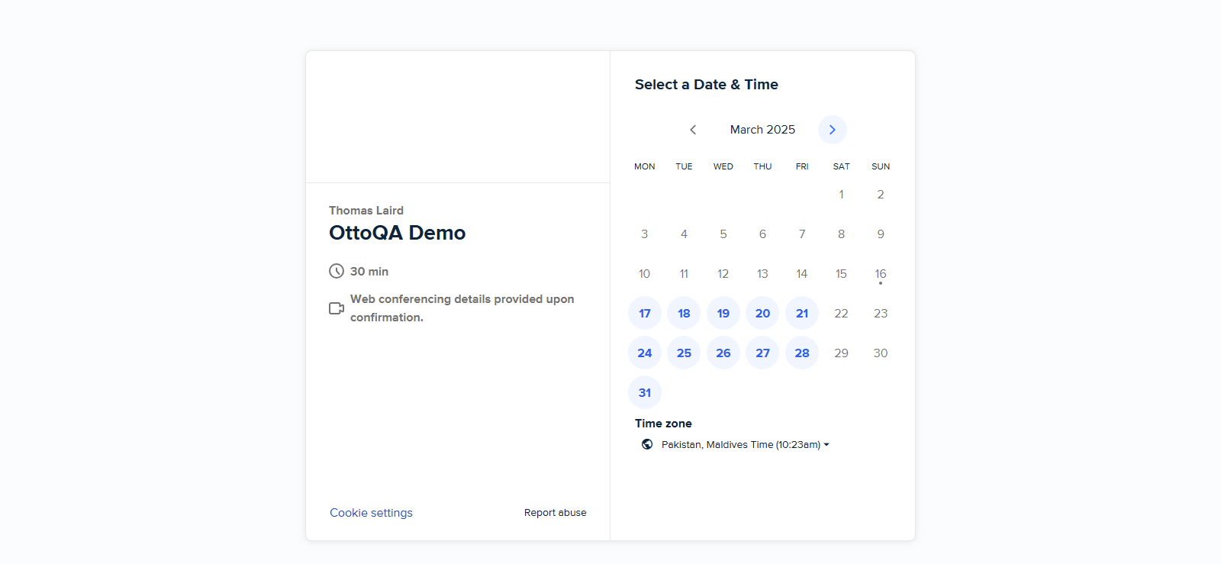Click unavailable date 22
Screen dimensions: 1221x564
point(841,313)
